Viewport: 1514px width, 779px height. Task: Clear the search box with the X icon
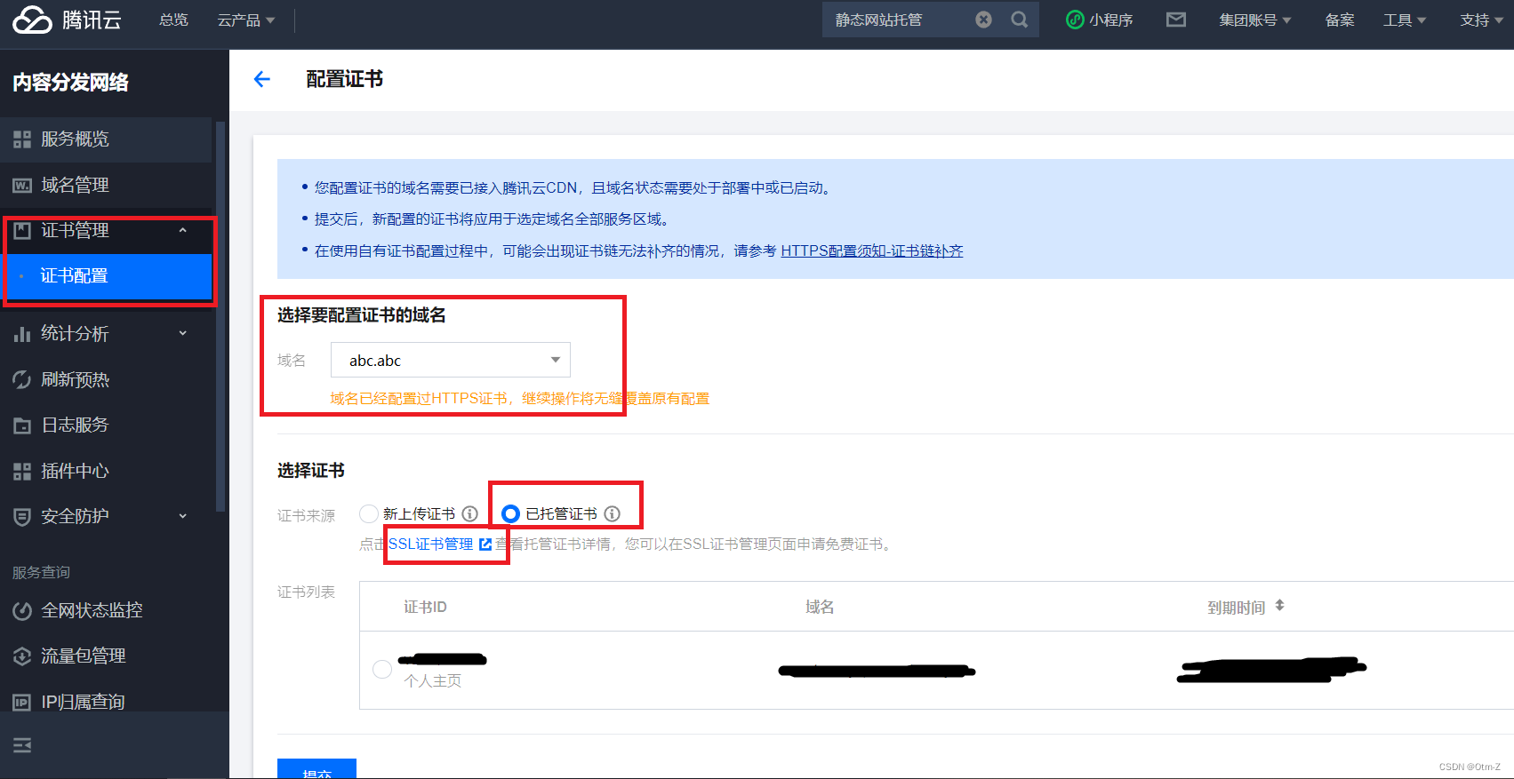click(983, 20)
